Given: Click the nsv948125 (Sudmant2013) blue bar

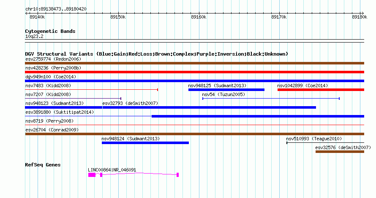Looking at the screenshot, I should pyautogui.click(x=226, y=90).
